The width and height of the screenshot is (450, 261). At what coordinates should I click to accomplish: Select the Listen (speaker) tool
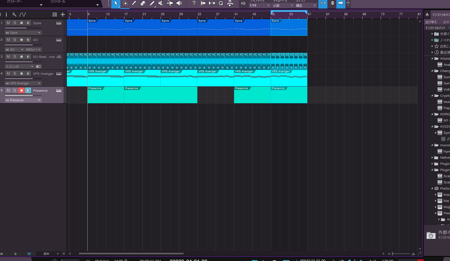[x=179, y=3]
